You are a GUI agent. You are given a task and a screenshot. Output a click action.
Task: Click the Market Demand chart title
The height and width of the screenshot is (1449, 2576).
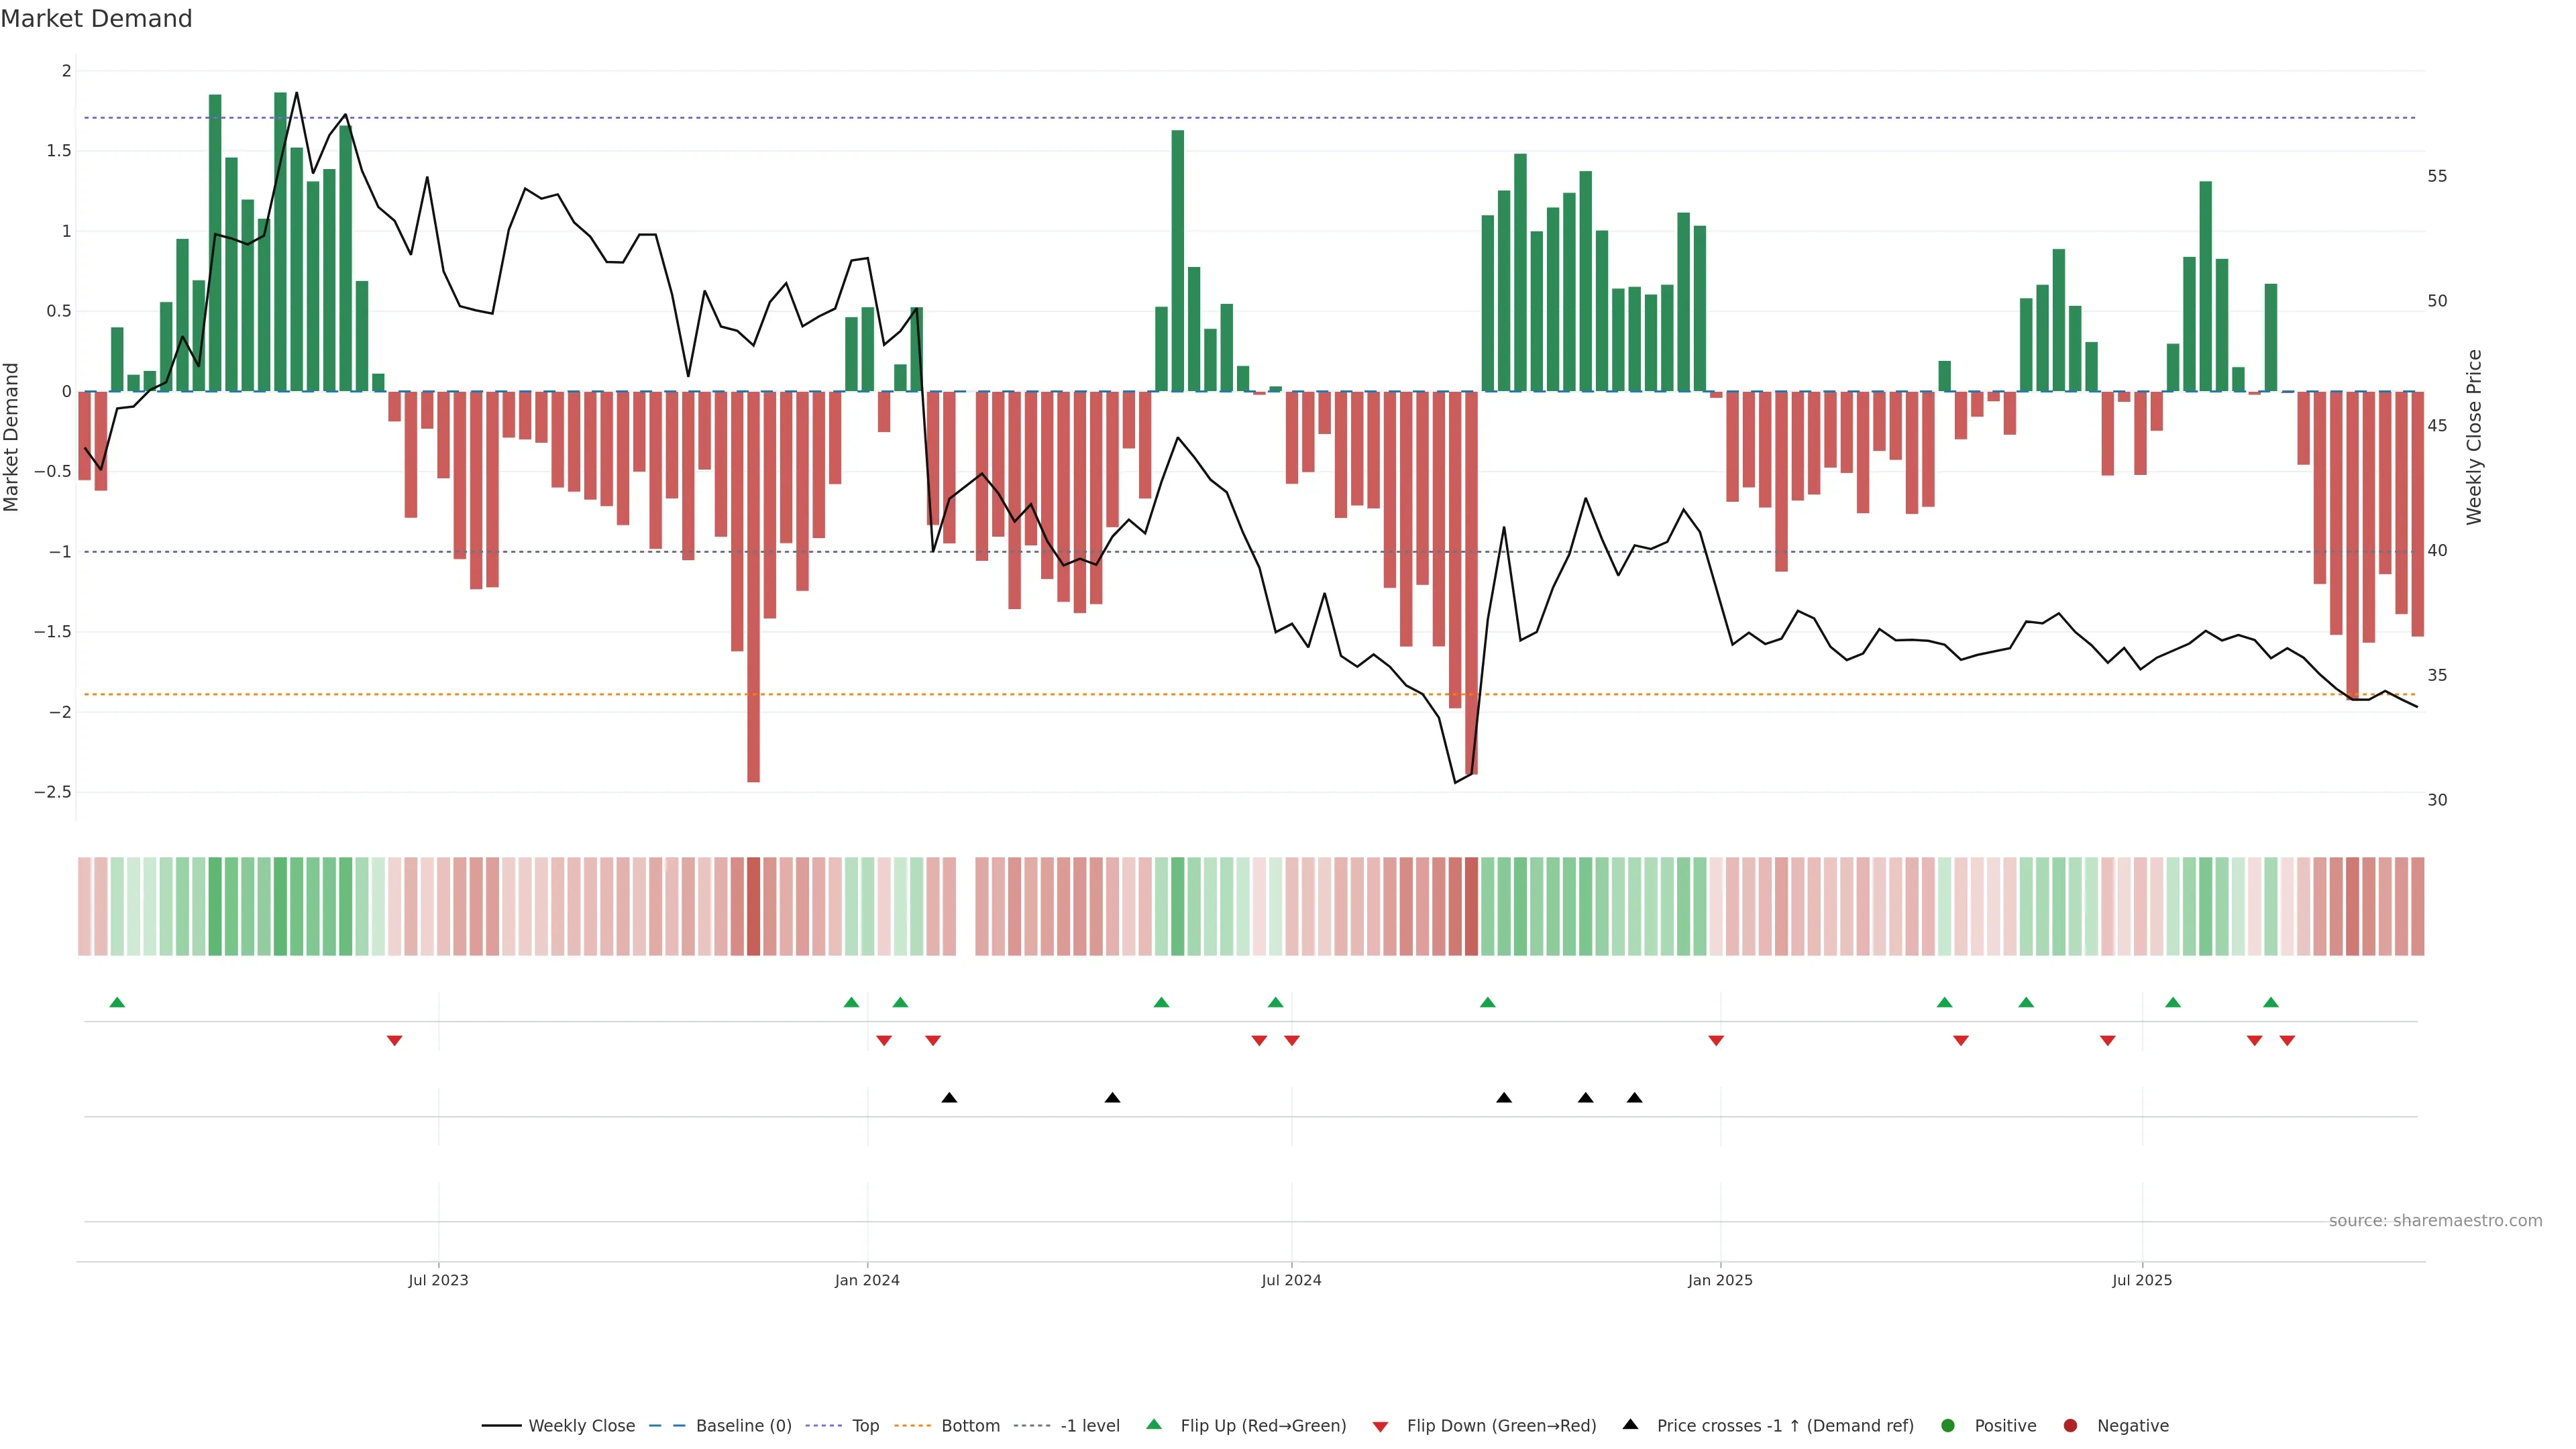tap(96, 19)
